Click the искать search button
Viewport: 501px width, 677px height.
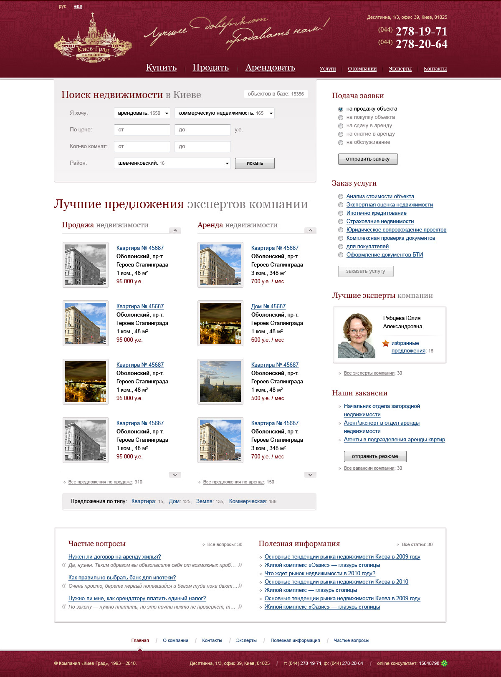tap(255, 163)
